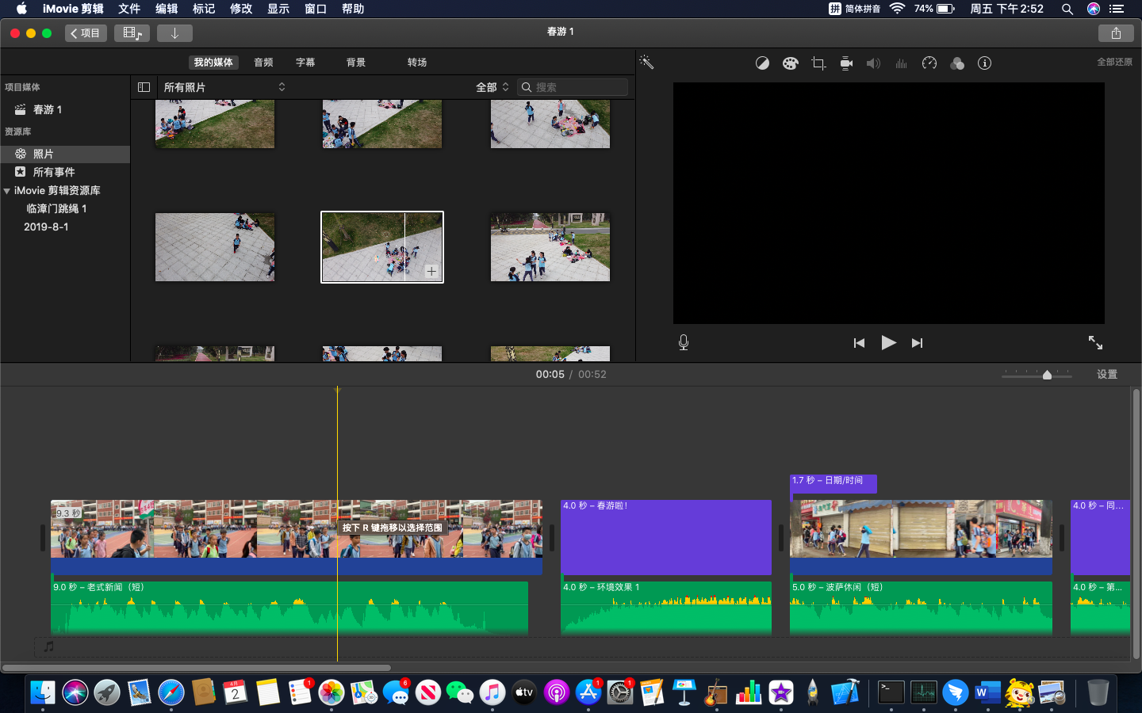Open the speed speedometer tool

(929, 63)
